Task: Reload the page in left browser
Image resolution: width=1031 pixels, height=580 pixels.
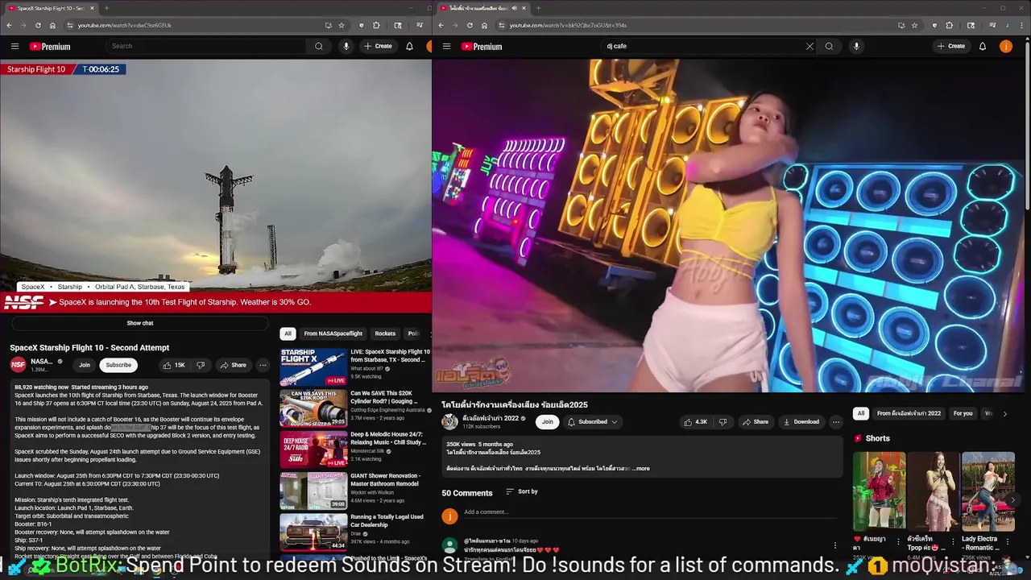Action: point(38,25)
